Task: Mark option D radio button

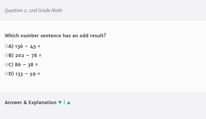Action: (7, 73)
